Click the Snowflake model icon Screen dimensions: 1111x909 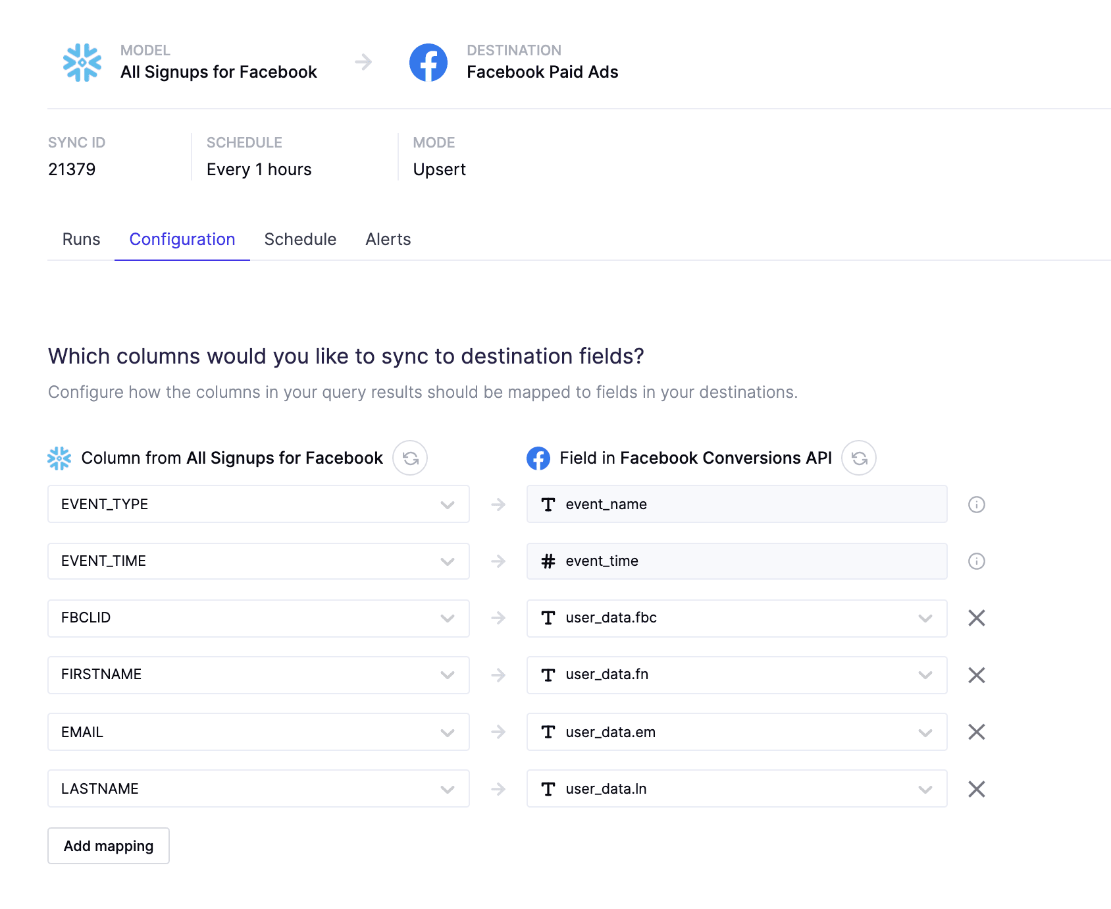coord(82,63)
